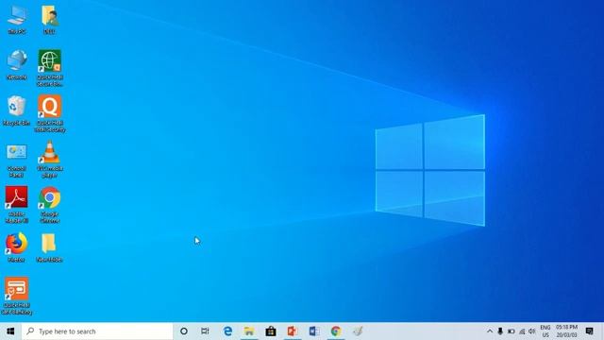Screen dimensions: 604x340
Task: Launch Microsoft Edge from the taskbar
Action: [x=227, y=331]
